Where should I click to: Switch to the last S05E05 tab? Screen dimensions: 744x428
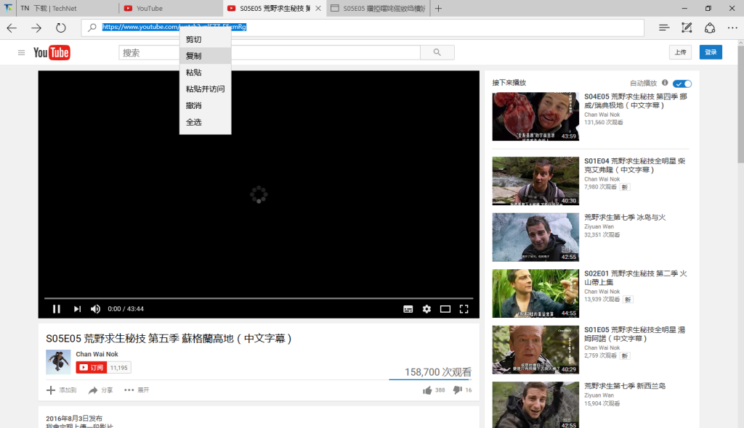point(378,9)
